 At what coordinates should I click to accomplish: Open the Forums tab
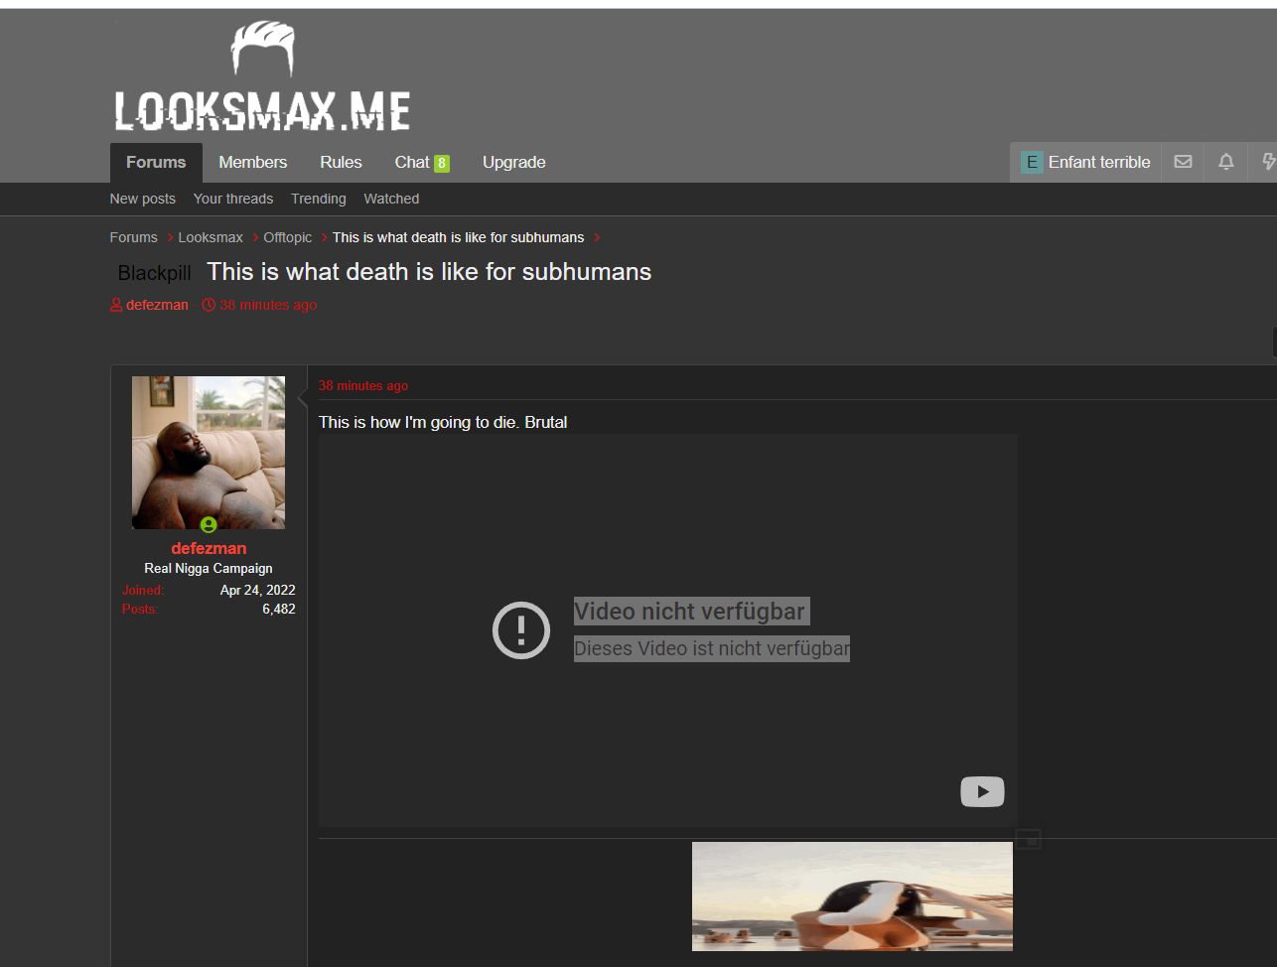click(x=156, y=163)
